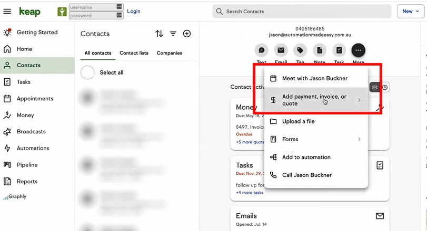This screenshot has height=231, width=427.
Task: Click the sort contacts arrows icon
Action: click(x=159, y=34)
